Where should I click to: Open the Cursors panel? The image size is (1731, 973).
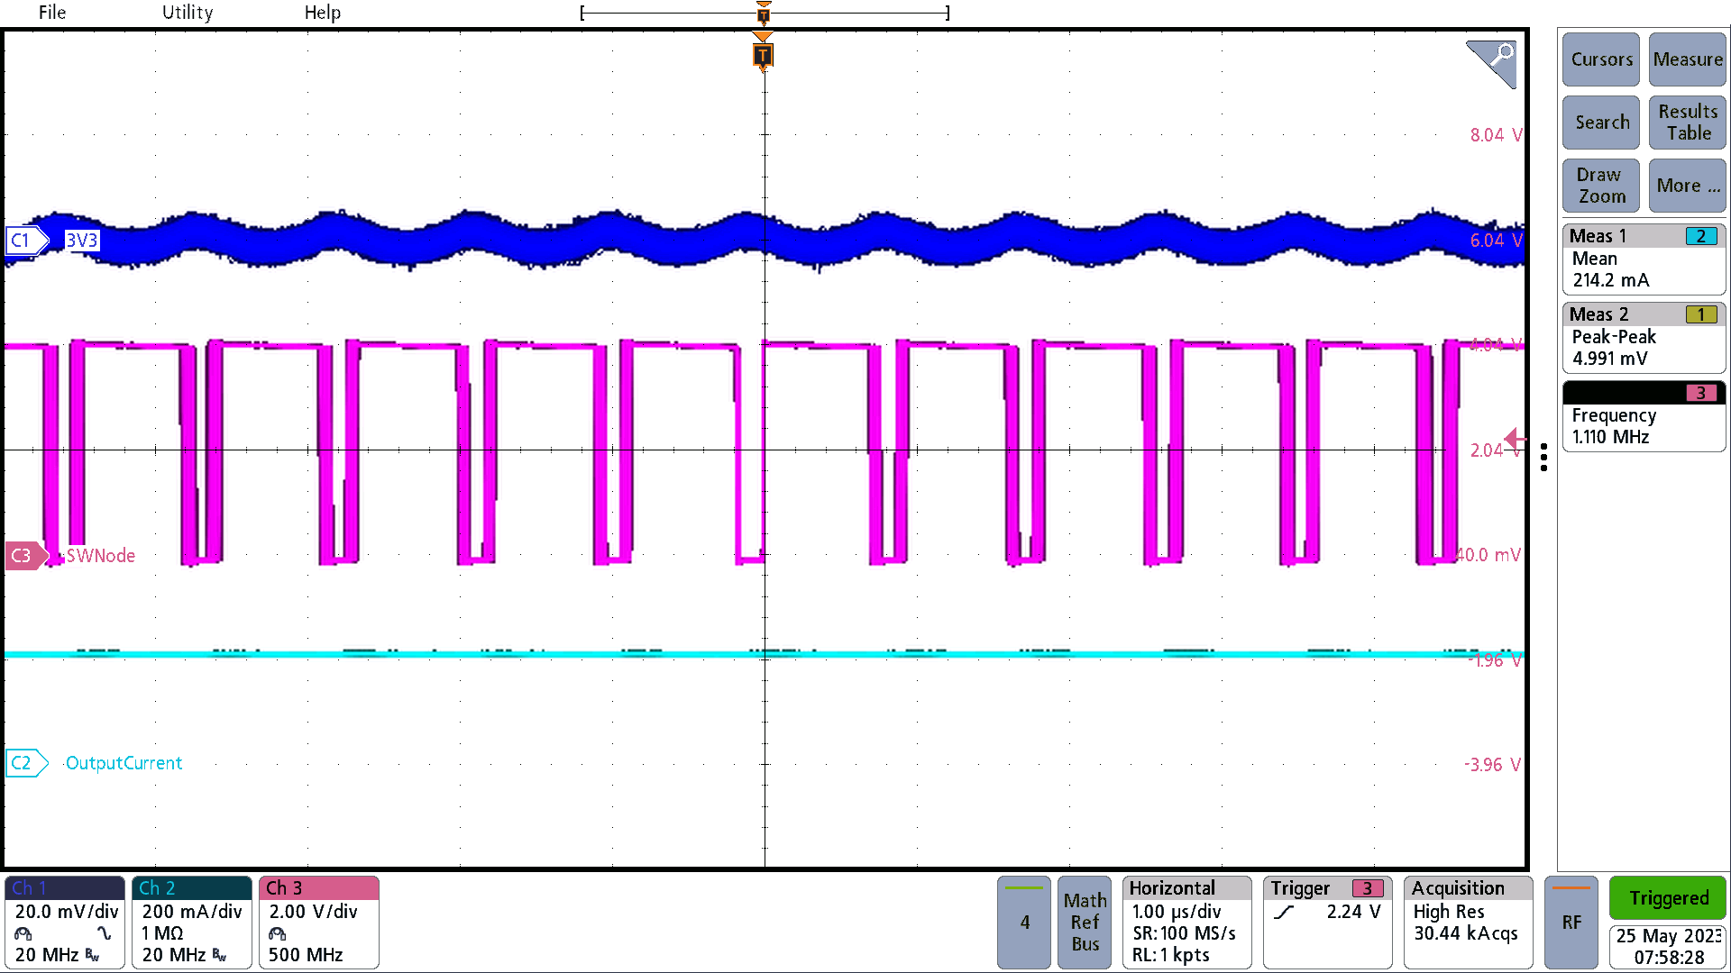click(1600, 59)
